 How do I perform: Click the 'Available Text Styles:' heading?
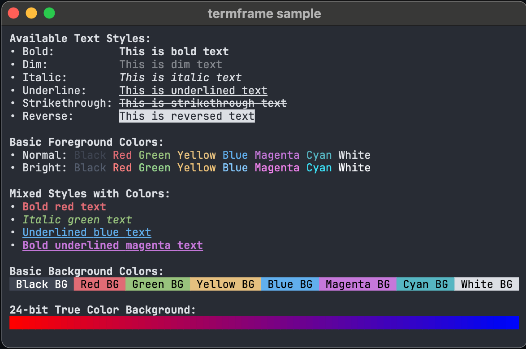[80, 39]
